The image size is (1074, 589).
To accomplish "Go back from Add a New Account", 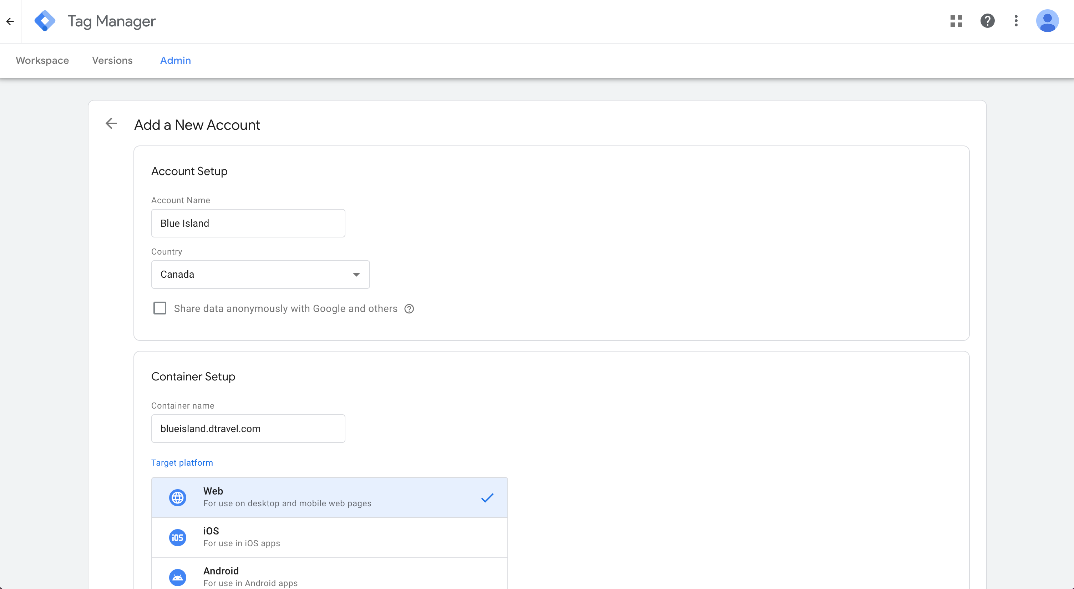I will [x=111, y=124].
